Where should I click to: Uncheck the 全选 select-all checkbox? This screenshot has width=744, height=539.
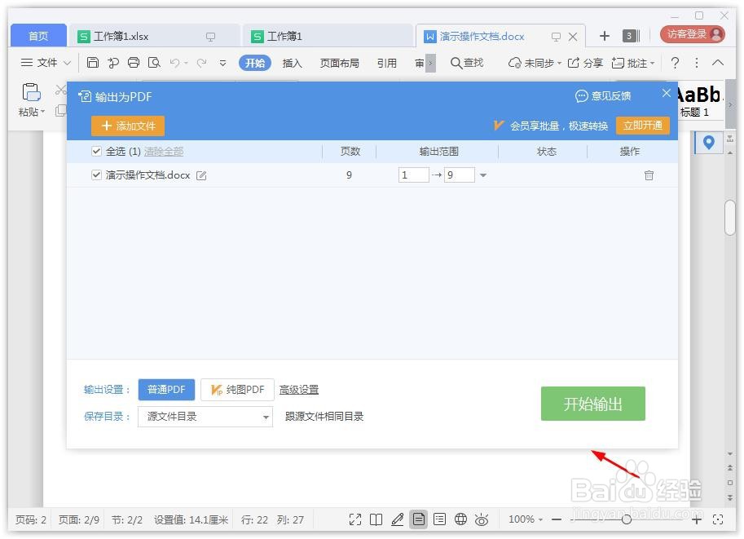tap(96, 151)
